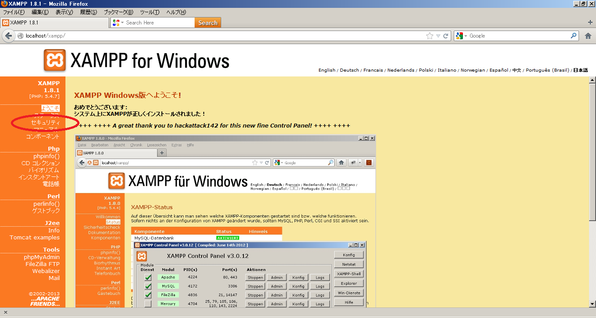Open the ヘルプ(H) menu

coord(176,12)
